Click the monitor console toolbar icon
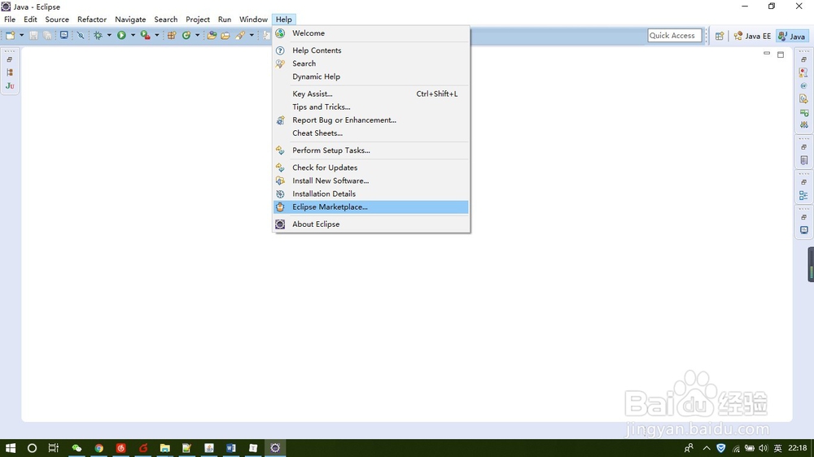Viewport: 814px width, 457px height. [63, 35]
